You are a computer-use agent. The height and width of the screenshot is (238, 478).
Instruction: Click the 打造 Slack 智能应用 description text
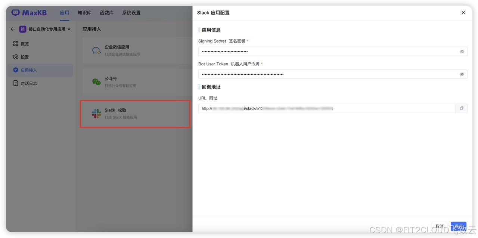pyautogui.click(x=121, y=117)
